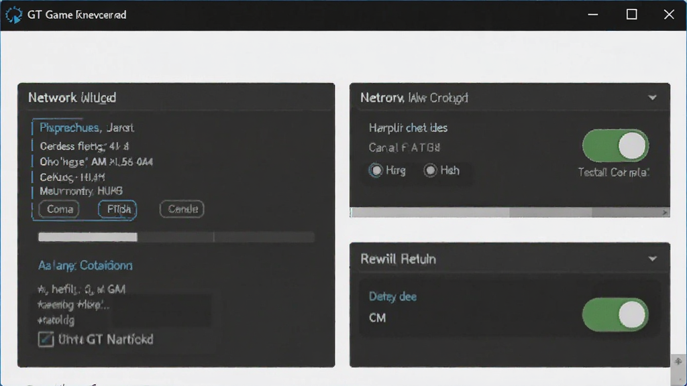This screenshot has height=386, width=687.
Task: Click the Tectall Cornele label under the toggle
Action: coord(613,172)
